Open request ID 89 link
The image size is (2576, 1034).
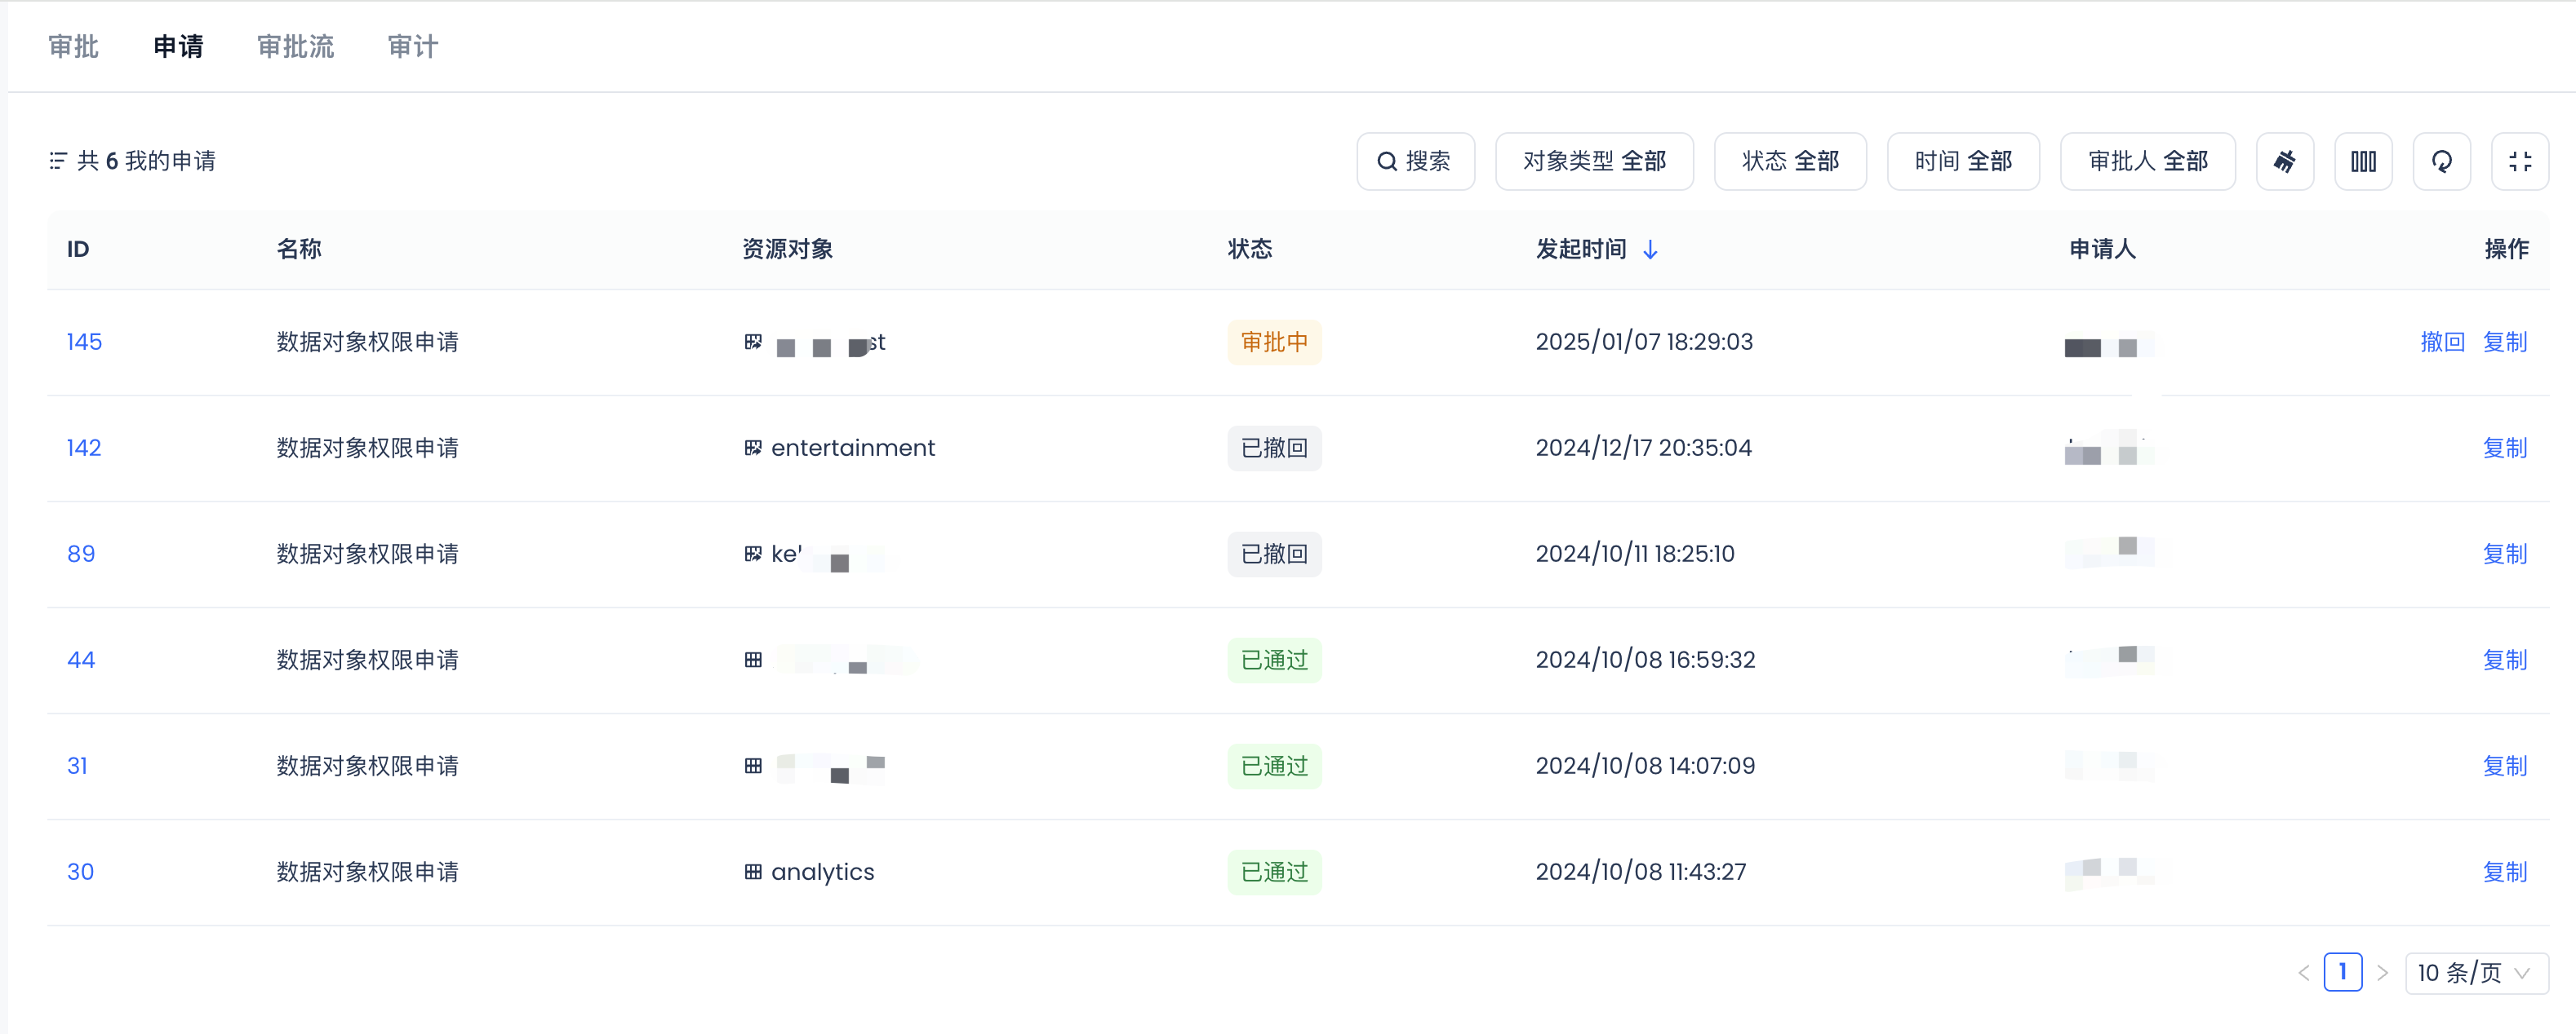pos(81,554)
